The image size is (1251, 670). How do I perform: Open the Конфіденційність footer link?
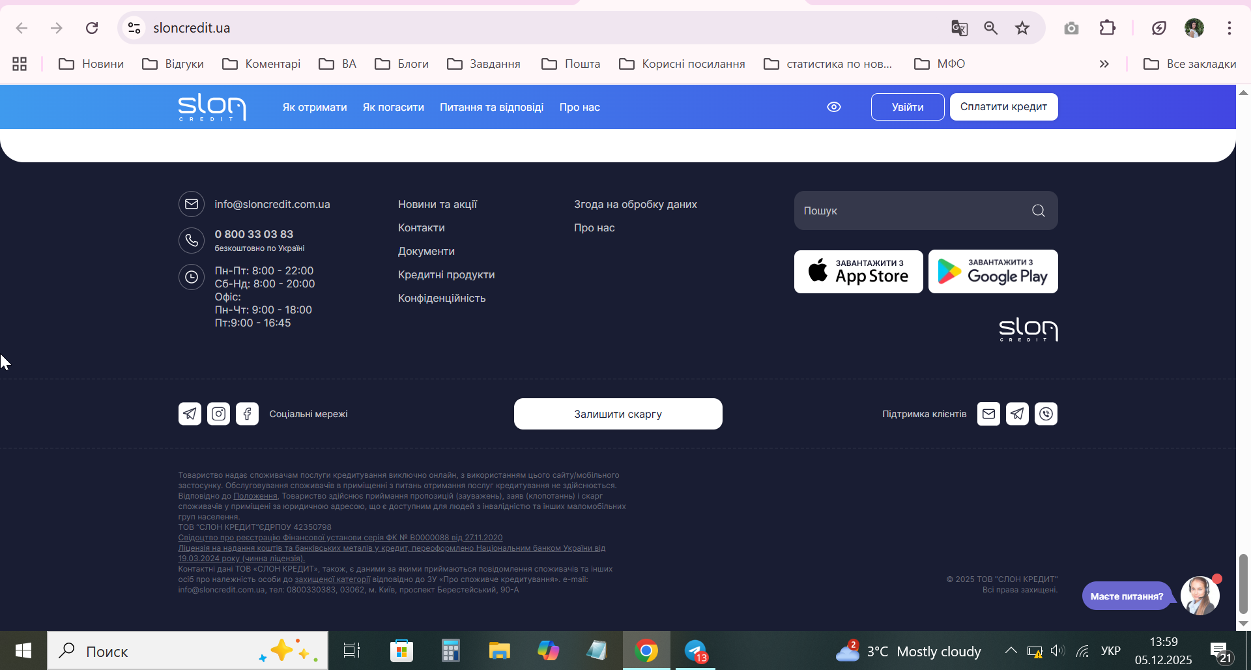(x=442, y=298)
